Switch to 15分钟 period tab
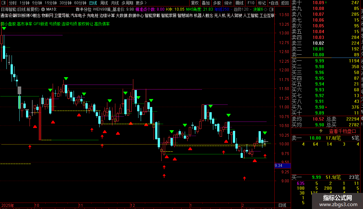This screenshot has height=209, width=363. click(50, 3)
